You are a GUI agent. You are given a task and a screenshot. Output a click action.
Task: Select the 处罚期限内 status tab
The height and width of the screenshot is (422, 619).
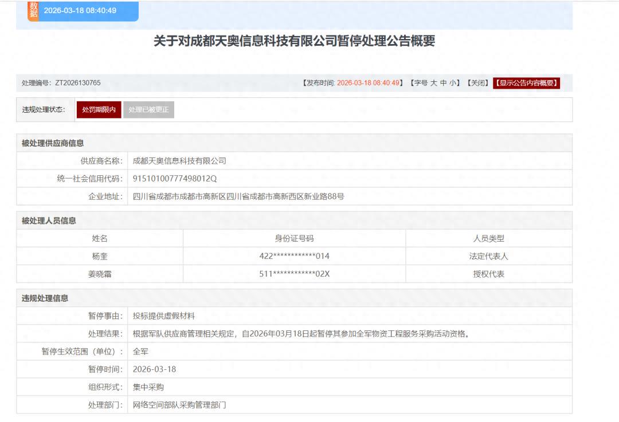point(99,110)
